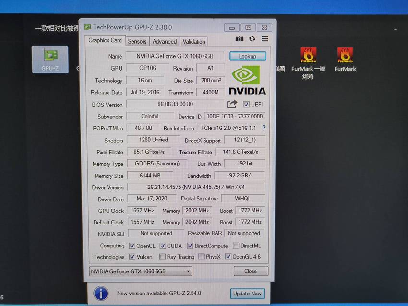
Task: Click the Bus Interface question mark
Action: tap(264, 128)
